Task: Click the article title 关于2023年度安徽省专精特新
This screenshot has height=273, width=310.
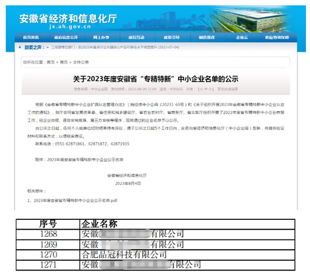Action: (156, 79)
